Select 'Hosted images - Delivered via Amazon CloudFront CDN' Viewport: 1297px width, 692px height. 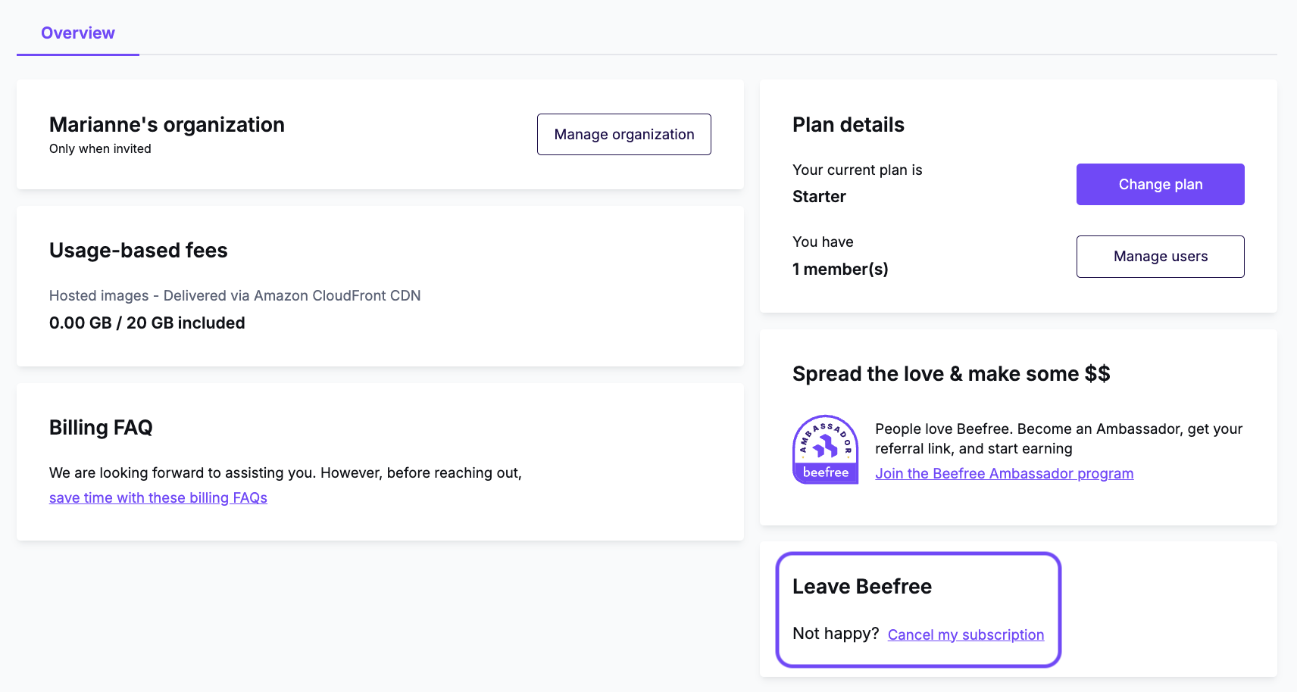pos(235,295)
